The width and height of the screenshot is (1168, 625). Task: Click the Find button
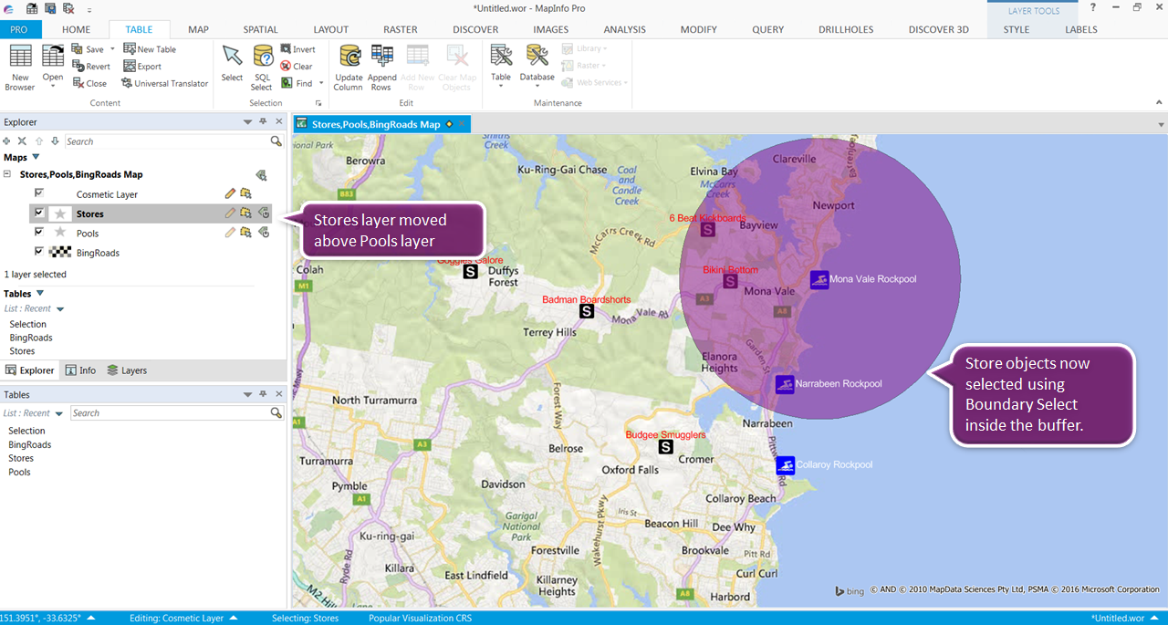pos(295,83)
